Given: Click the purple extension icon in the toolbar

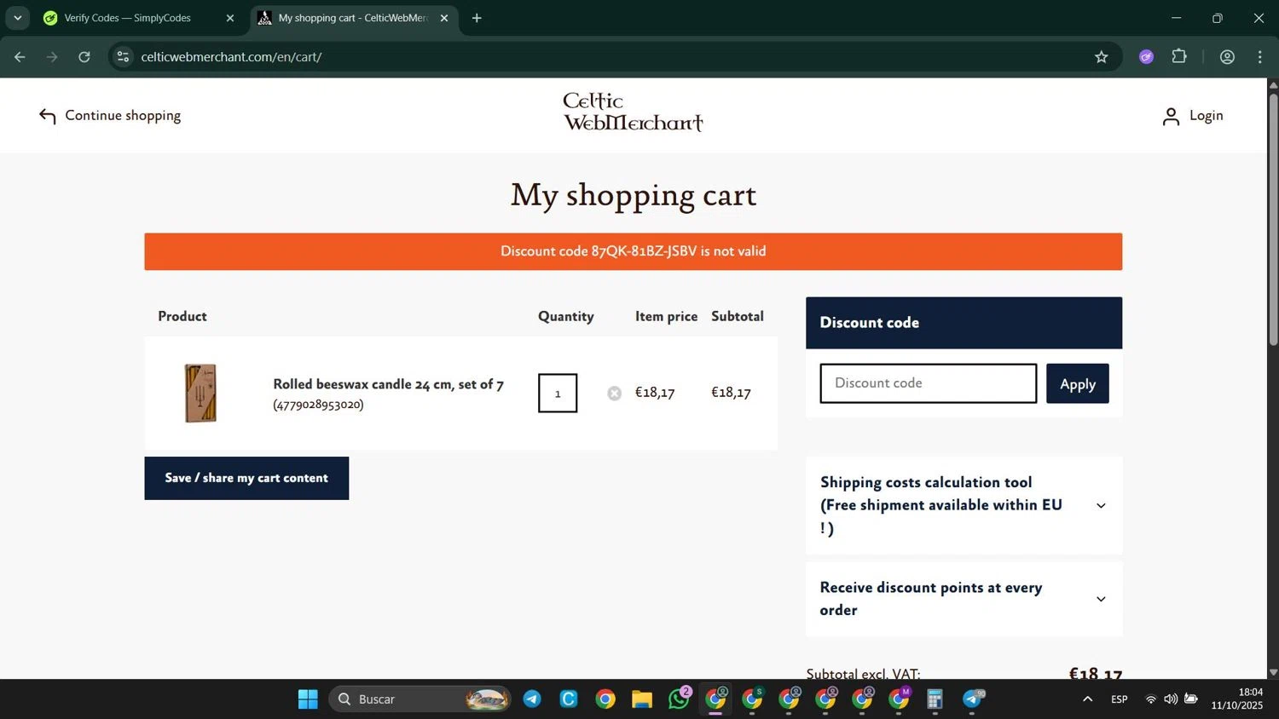Looking at the screenshot, I should (1146, 57).
